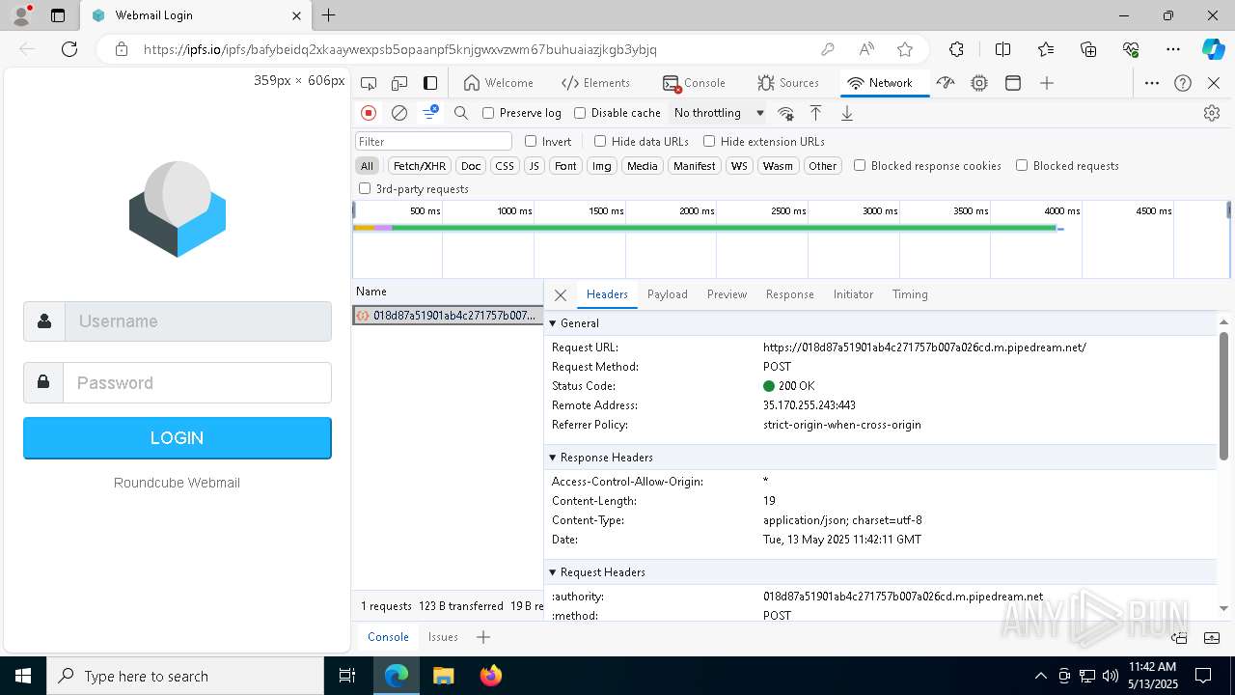Open network conditions settings
The image size is (1235, 695).
[786, 113]
